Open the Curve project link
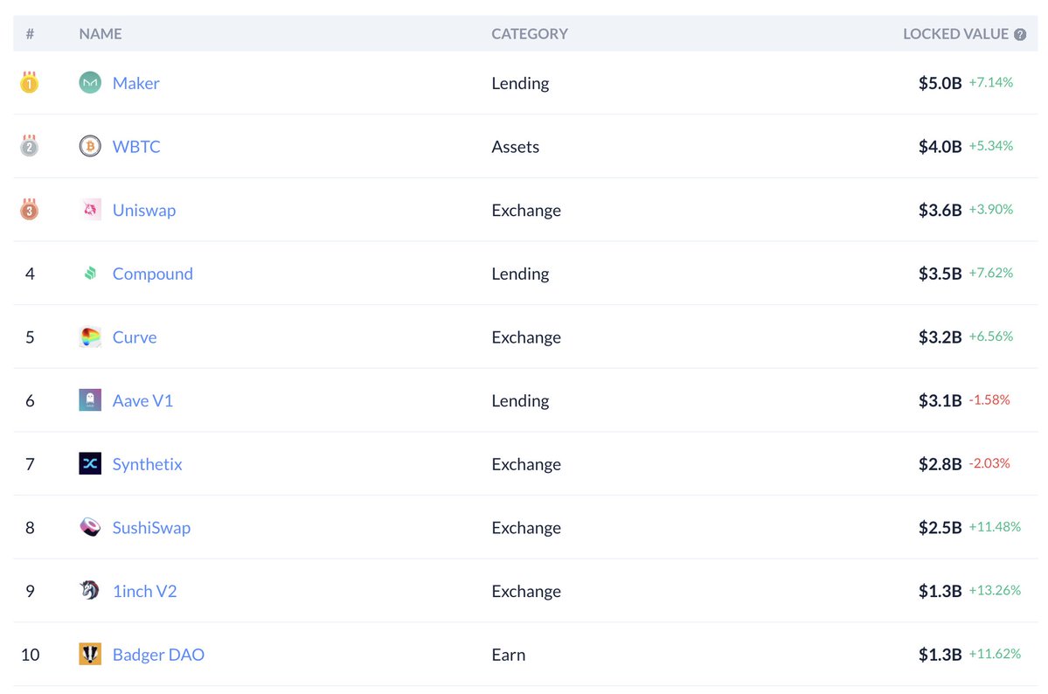This screenshot has width=1048, height=694. pyautogui.click(x=135, y=337)
